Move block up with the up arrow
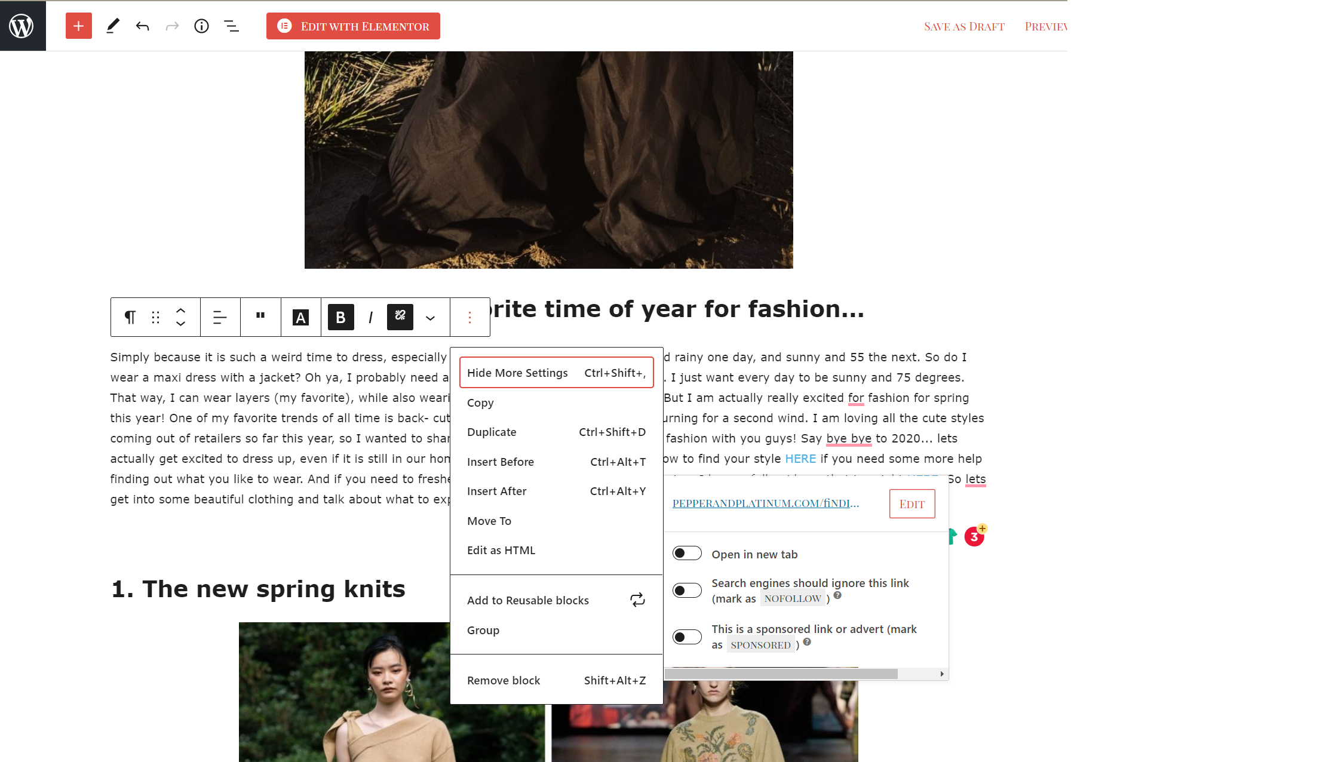 point(180,311)
